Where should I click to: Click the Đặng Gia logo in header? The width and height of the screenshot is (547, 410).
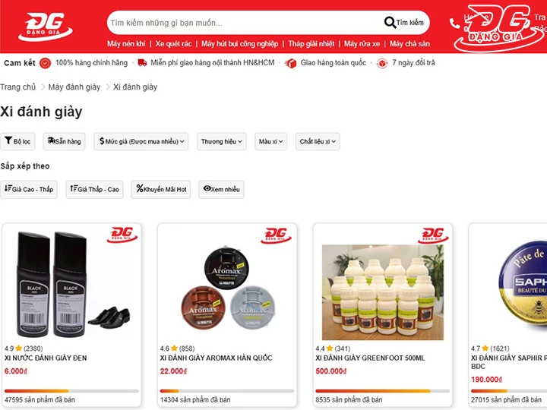tap(45, 27)
